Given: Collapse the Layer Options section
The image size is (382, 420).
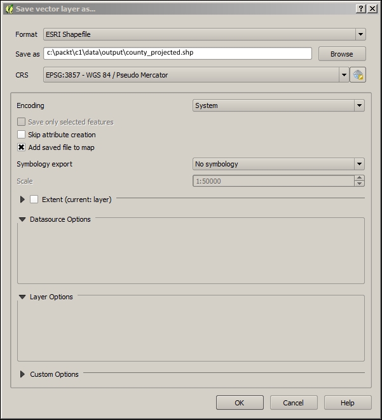Looking at the screenshot, I should click(22, 297).
